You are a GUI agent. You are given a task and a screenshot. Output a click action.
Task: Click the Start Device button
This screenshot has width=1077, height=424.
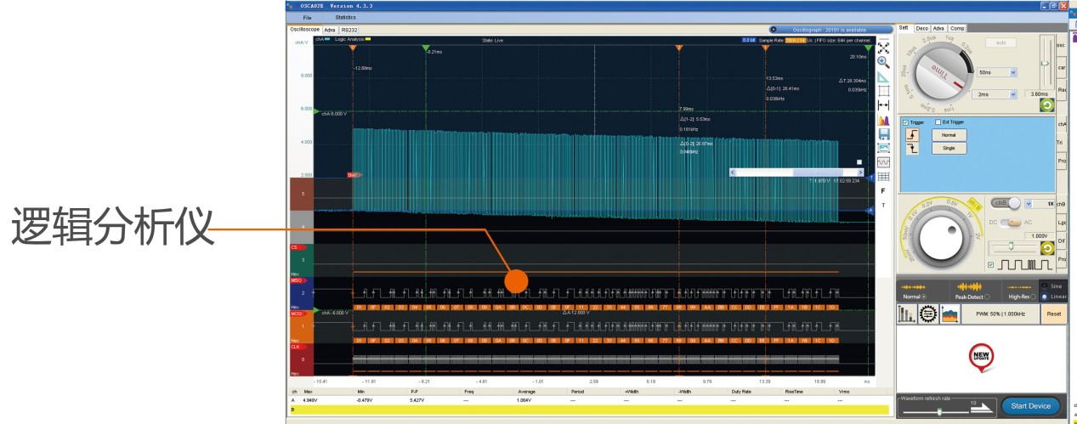pos(1031,405)
